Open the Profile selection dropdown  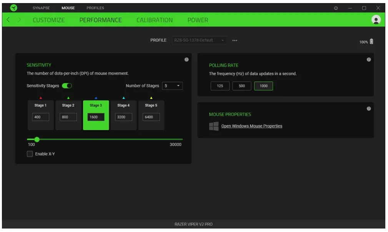[x=199, y=40]
